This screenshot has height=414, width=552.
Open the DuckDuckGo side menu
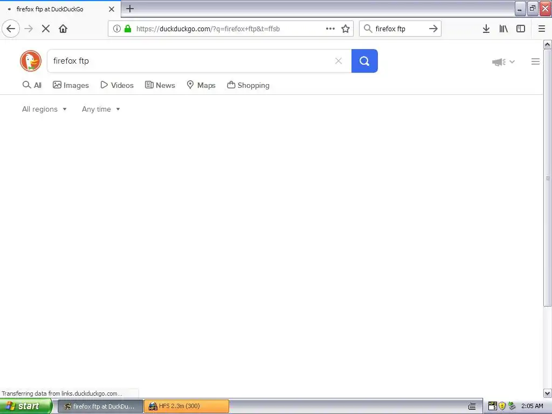[x=535, y=61]
